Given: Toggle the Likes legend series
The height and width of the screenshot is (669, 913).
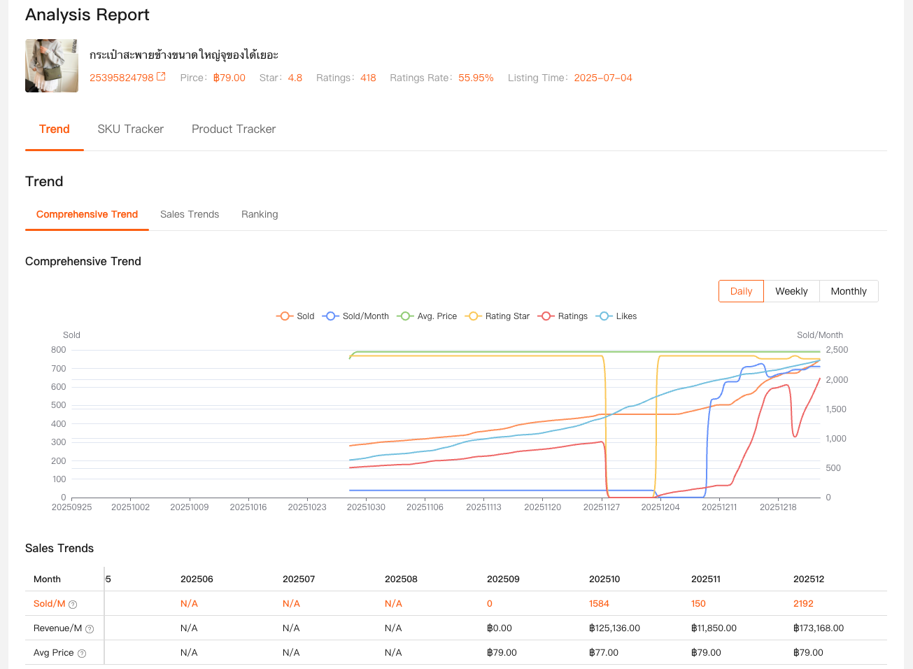Looking at the screenshot, I should coord(616,316).
